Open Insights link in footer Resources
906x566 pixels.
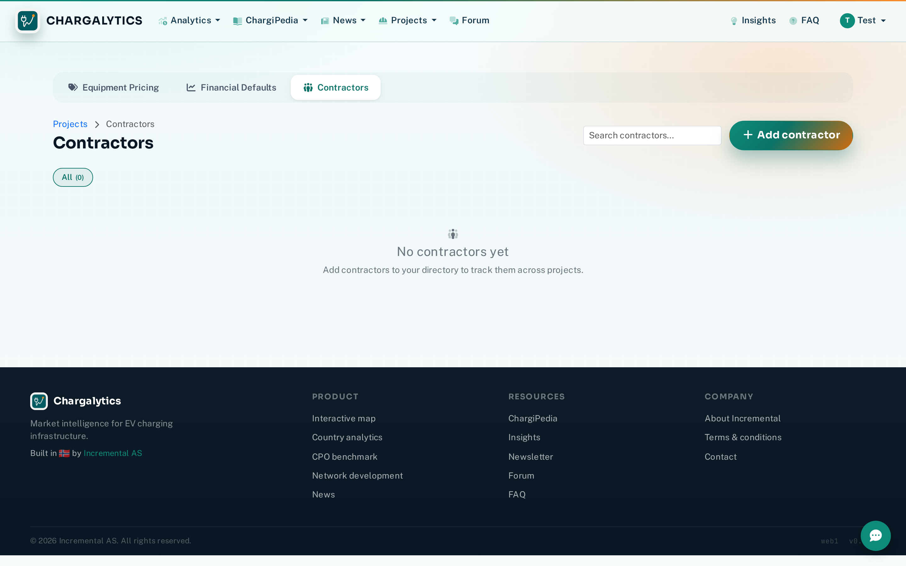(x=524, y=437)
